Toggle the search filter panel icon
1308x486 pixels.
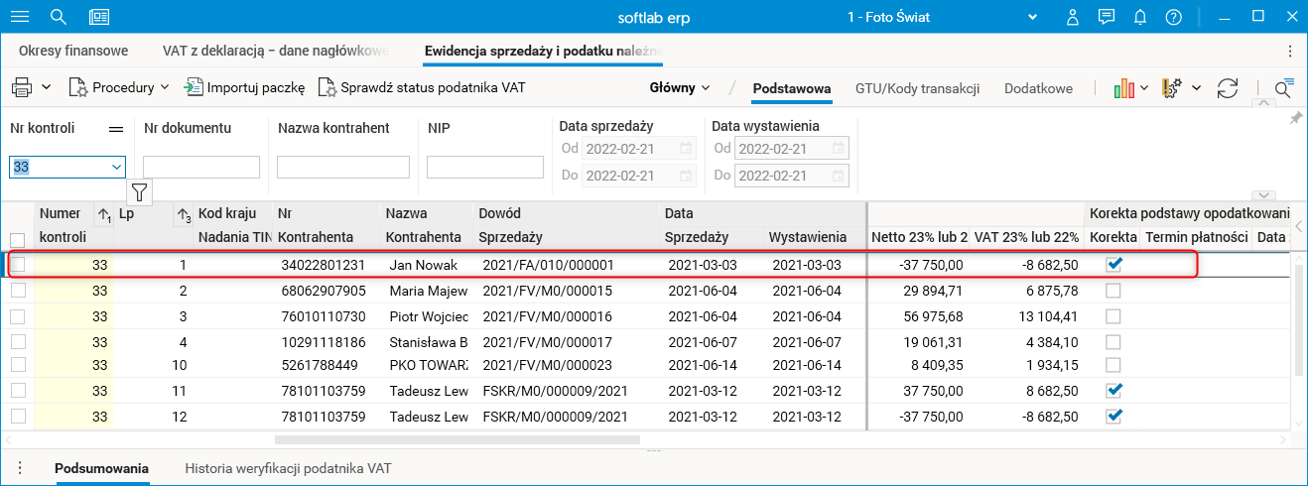(x=1284, y=88)
